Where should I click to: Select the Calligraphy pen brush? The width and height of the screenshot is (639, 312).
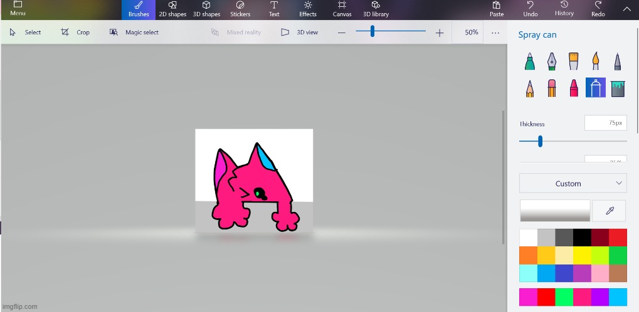click(x=552, y=61)
